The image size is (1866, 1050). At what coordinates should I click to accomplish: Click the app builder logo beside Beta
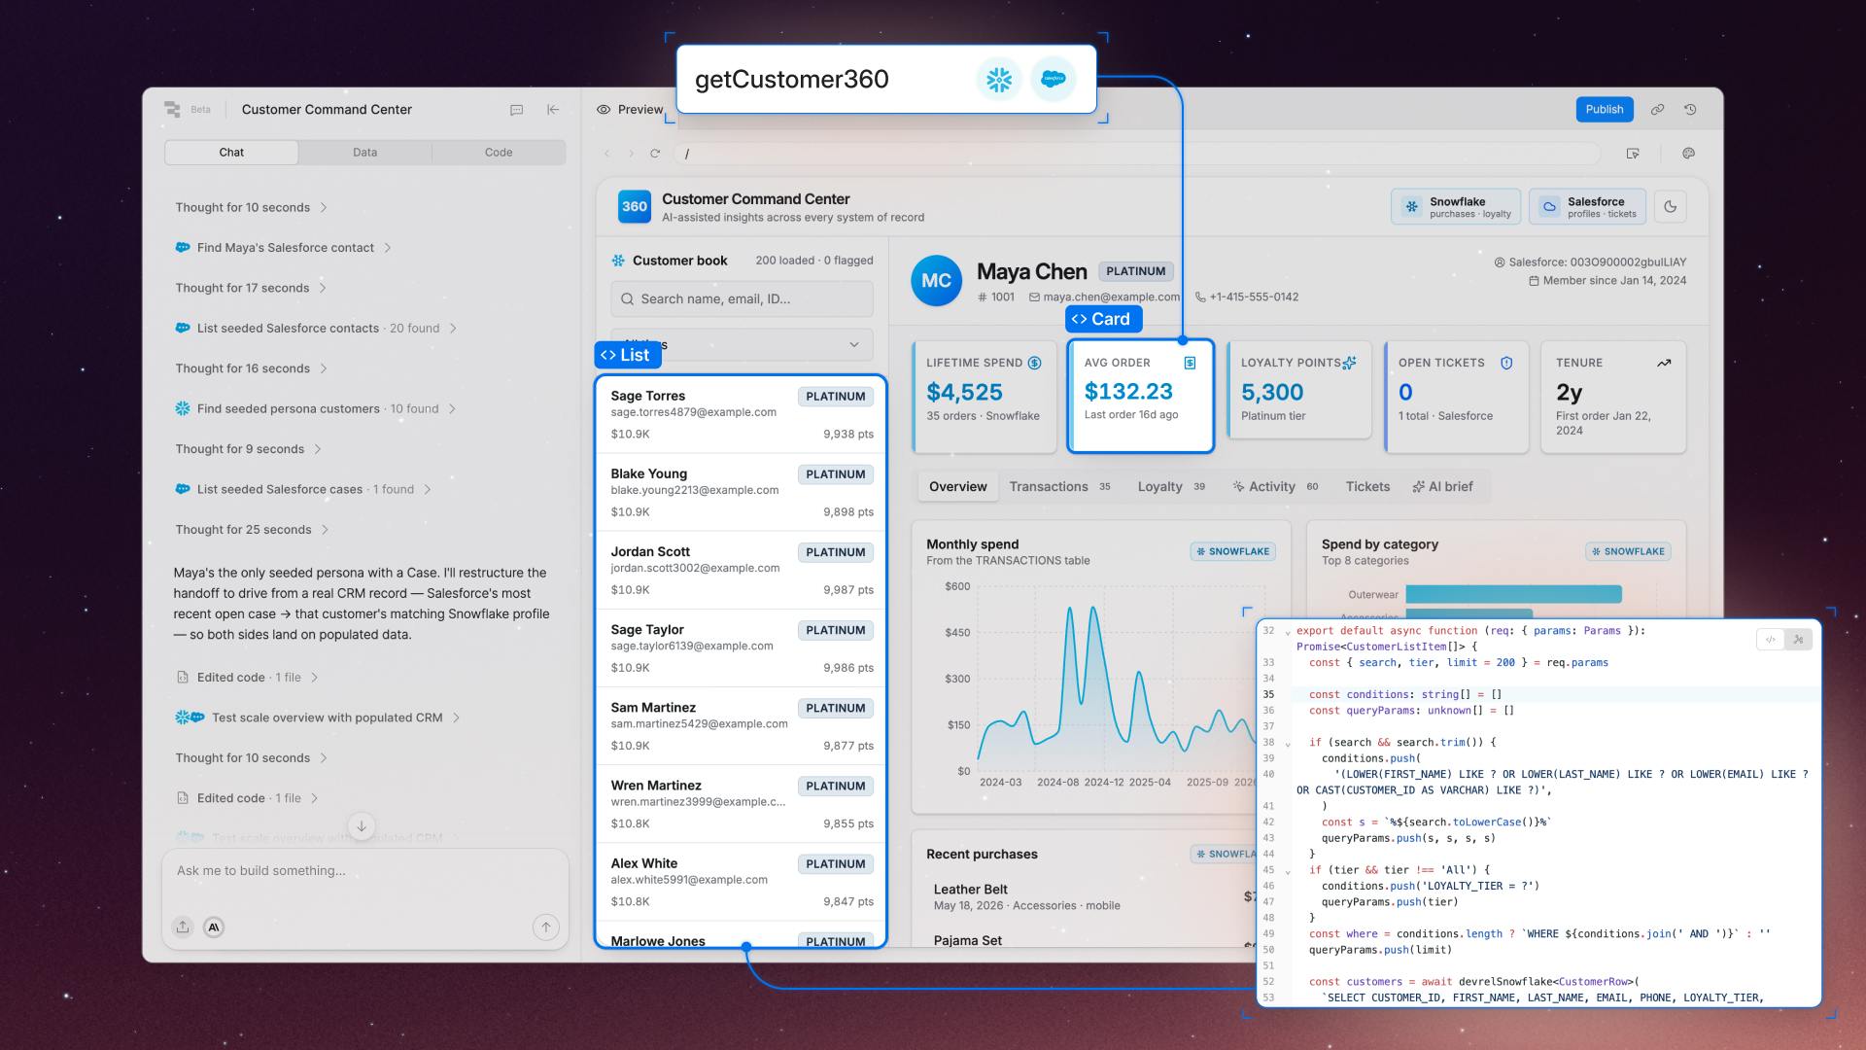tap(173, 110)
